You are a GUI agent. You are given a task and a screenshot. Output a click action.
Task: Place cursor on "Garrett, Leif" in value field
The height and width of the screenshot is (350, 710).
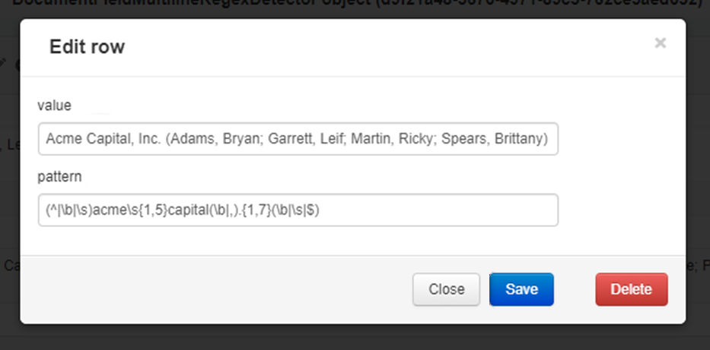(306, 139)
